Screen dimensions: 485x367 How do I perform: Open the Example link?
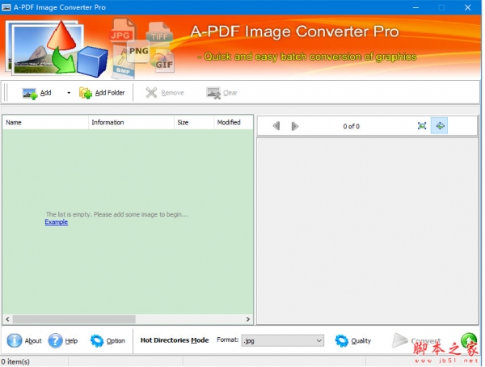pos(57,222)
